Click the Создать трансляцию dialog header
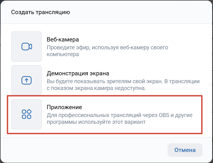The height and width of the screenshot is (163, 213). click(40, 12)
